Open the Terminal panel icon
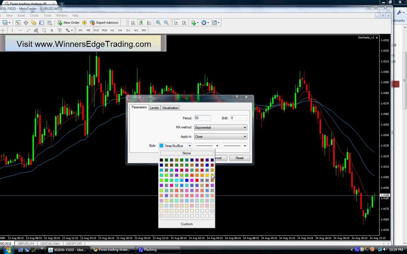This screenshot has height=254, width=407. click(x=41, y=23)
